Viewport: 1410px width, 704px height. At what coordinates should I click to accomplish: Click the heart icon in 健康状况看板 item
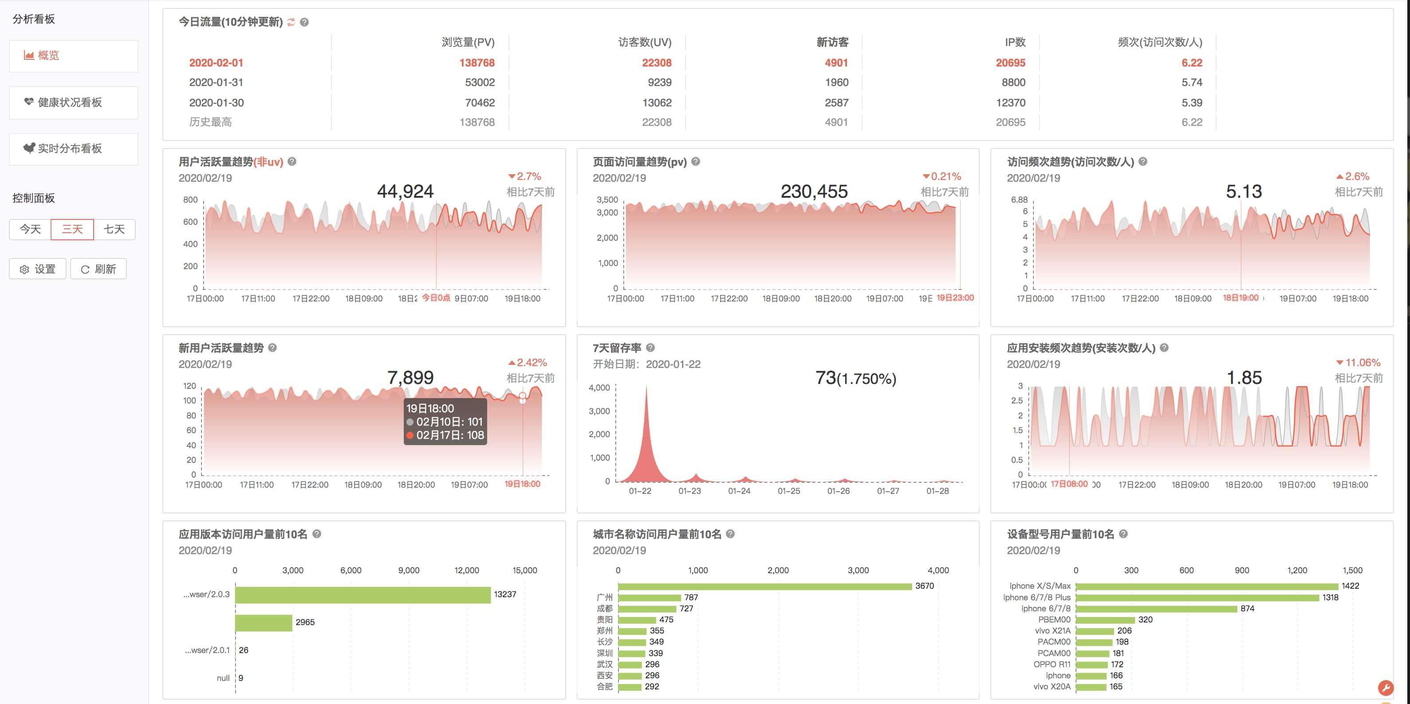(29, 102)
